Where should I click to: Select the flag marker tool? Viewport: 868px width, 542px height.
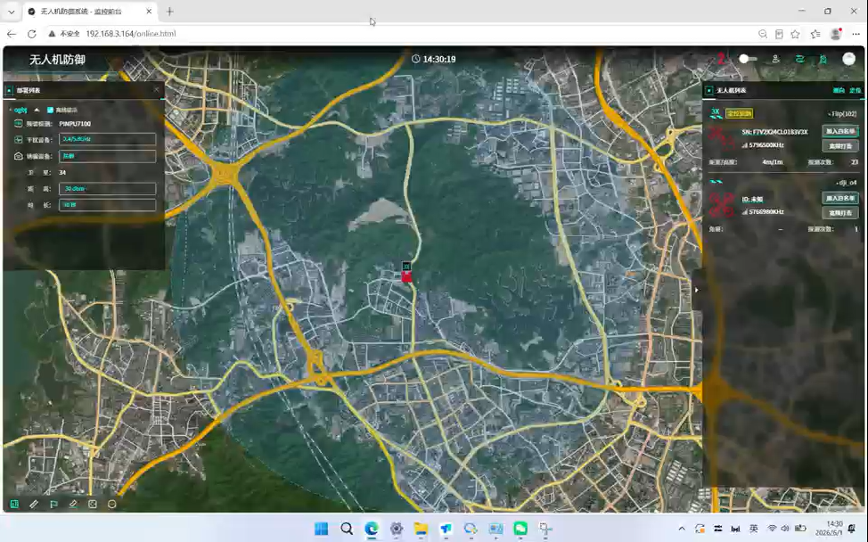(x=53, y=505)
